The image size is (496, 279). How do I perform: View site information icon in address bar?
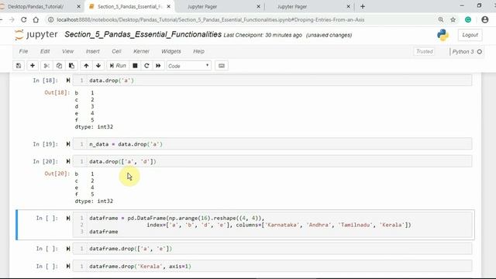point(50,19)
